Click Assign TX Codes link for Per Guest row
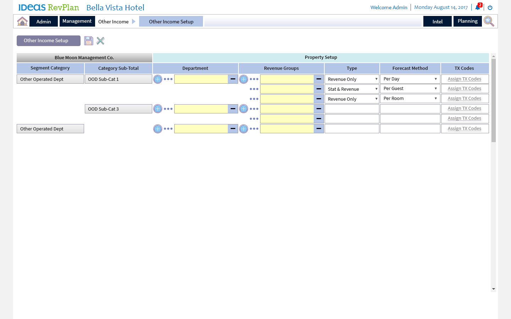 [x=464, y=89]
